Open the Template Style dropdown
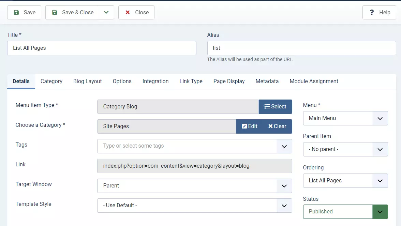Viewport: 401px width, 226px height. point(195,206)
